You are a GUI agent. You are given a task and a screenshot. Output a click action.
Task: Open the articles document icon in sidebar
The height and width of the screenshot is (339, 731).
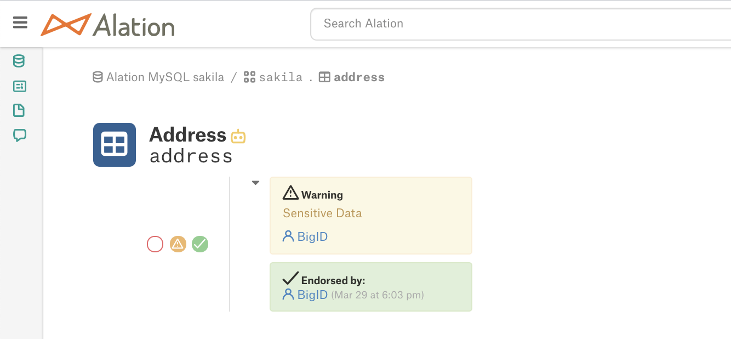[x=19, y=110]
